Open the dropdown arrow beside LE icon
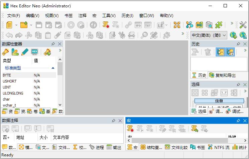The height and width of the screenshot is (159, 249). (x=166, y=25)
